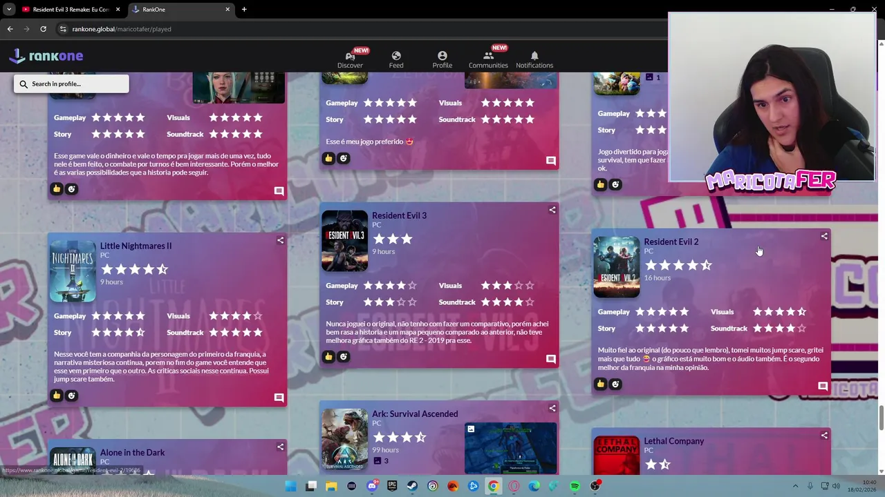Open the Lethal Company title link
Screen dimensions: 885x497
click(x=673, y=441)
